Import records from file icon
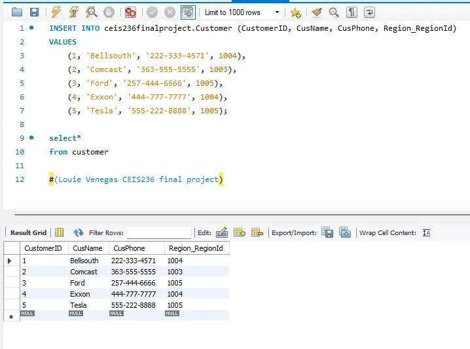Screen dimensions: 470x349 coord(345,232)
